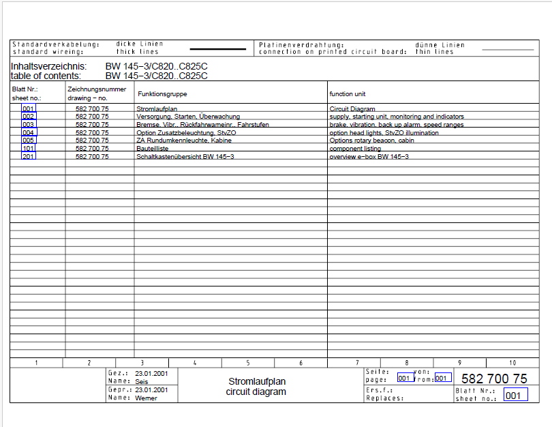Select the 'dünne Linien' legend text
This screenshot has width=552, height=427.
pos(440,45)
